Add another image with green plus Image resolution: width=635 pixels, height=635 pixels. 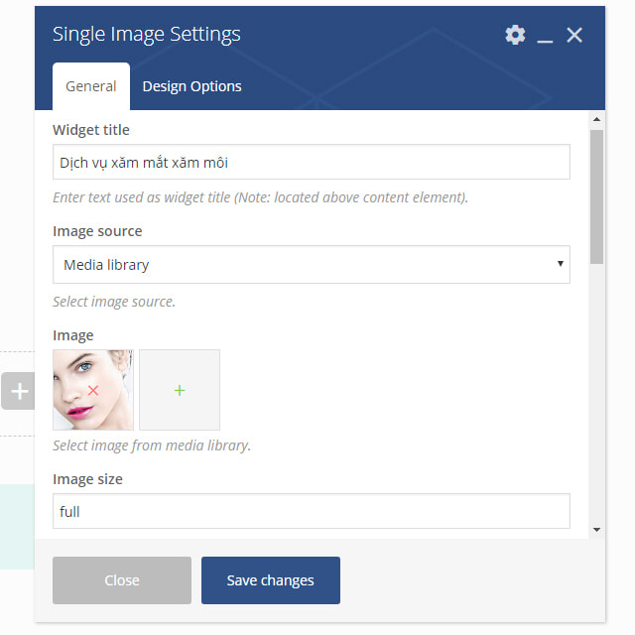(x=180, y=390)
